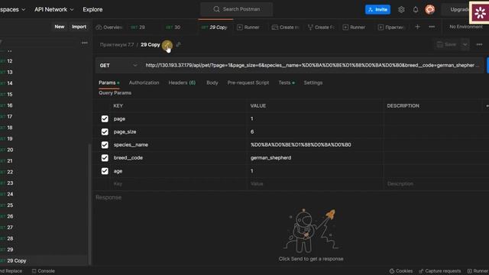Switch to the Params tab
Screen dimensions: 489x275
[x=108, y=82]
